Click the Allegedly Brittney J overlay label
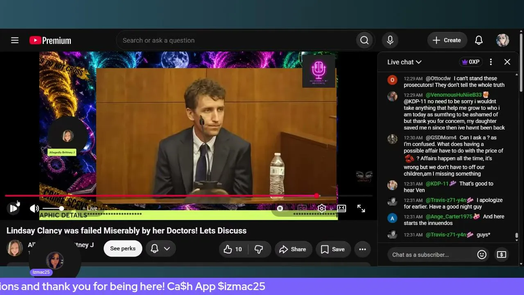This screenshot has height=295, width=524. tap(62, 152)
